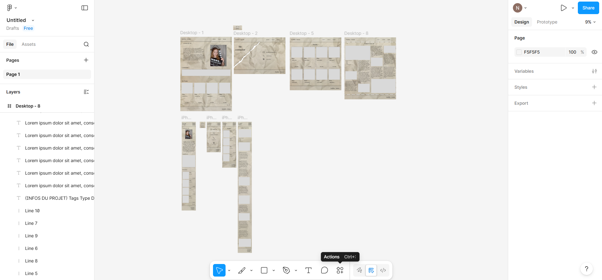Switch to the Prototype tab
The width and height of the screenshot is (602, 280).
(547, 22)
